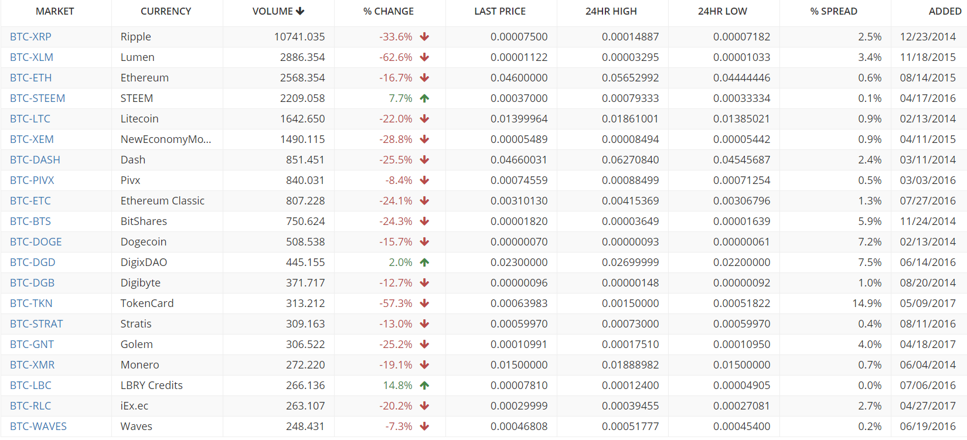Click the red down arrow in BTC-DOGE row
This screenshot has width=967, height=440.
(x=424, y=242)
